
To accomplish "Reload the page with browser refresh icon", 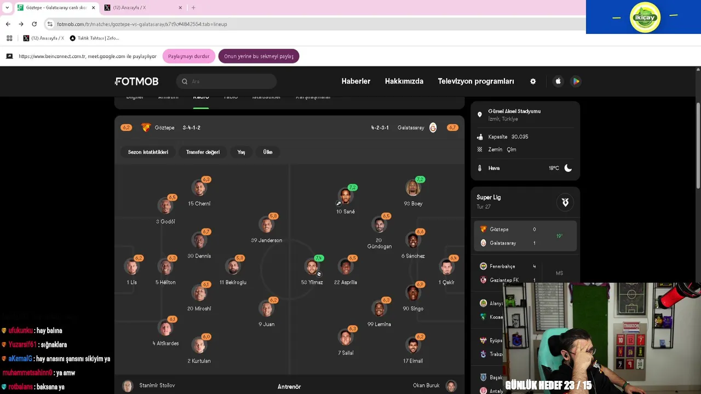I will click(x=34, y=24).
